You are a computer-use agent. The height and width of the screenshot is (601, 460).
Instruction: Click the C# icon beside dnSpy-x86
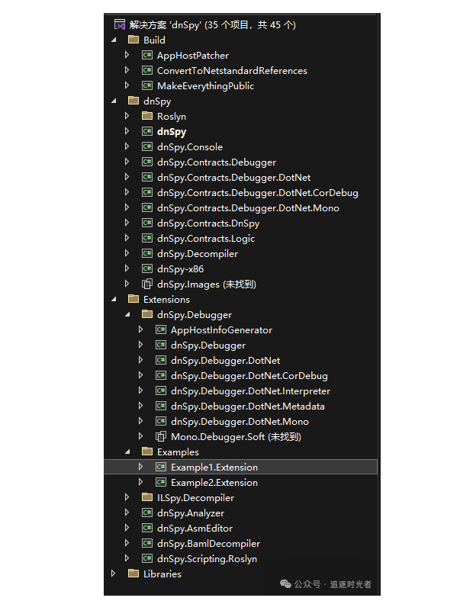click(x=147, y=268)
